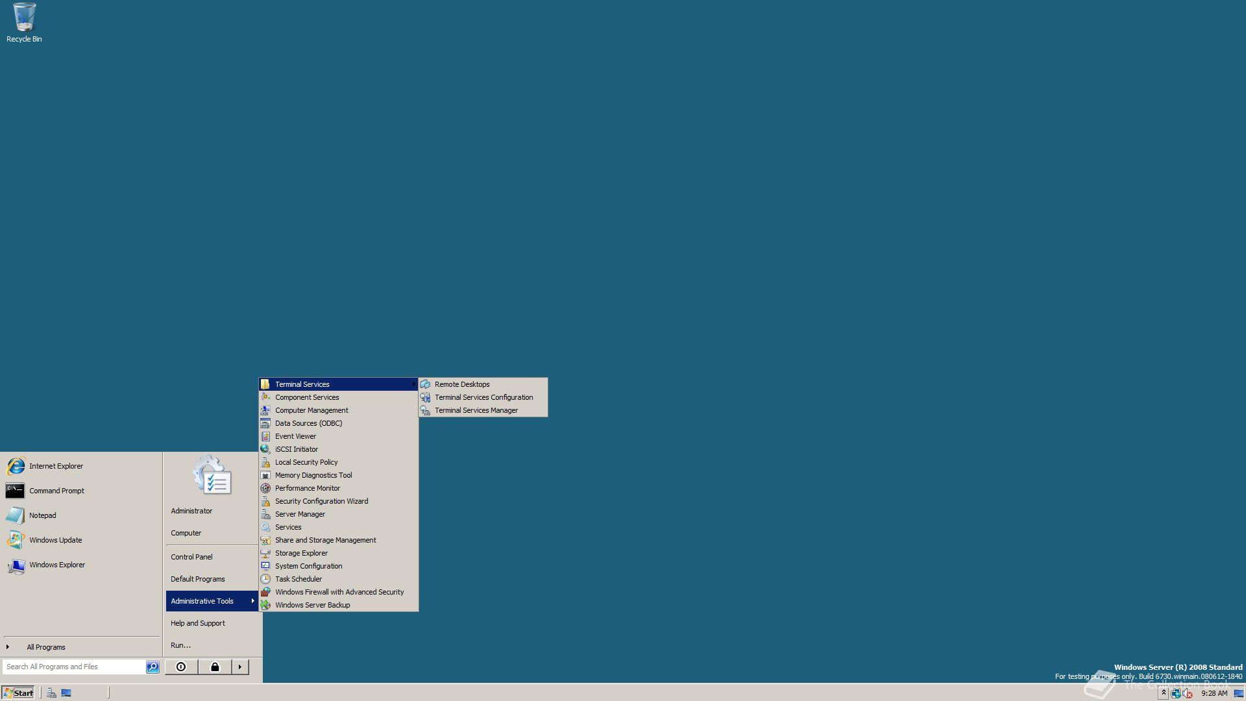This screenshot has height=701, width=1246.
Task: Click Server Manager quick launch icon on taskbar
Action: [51, 693]
